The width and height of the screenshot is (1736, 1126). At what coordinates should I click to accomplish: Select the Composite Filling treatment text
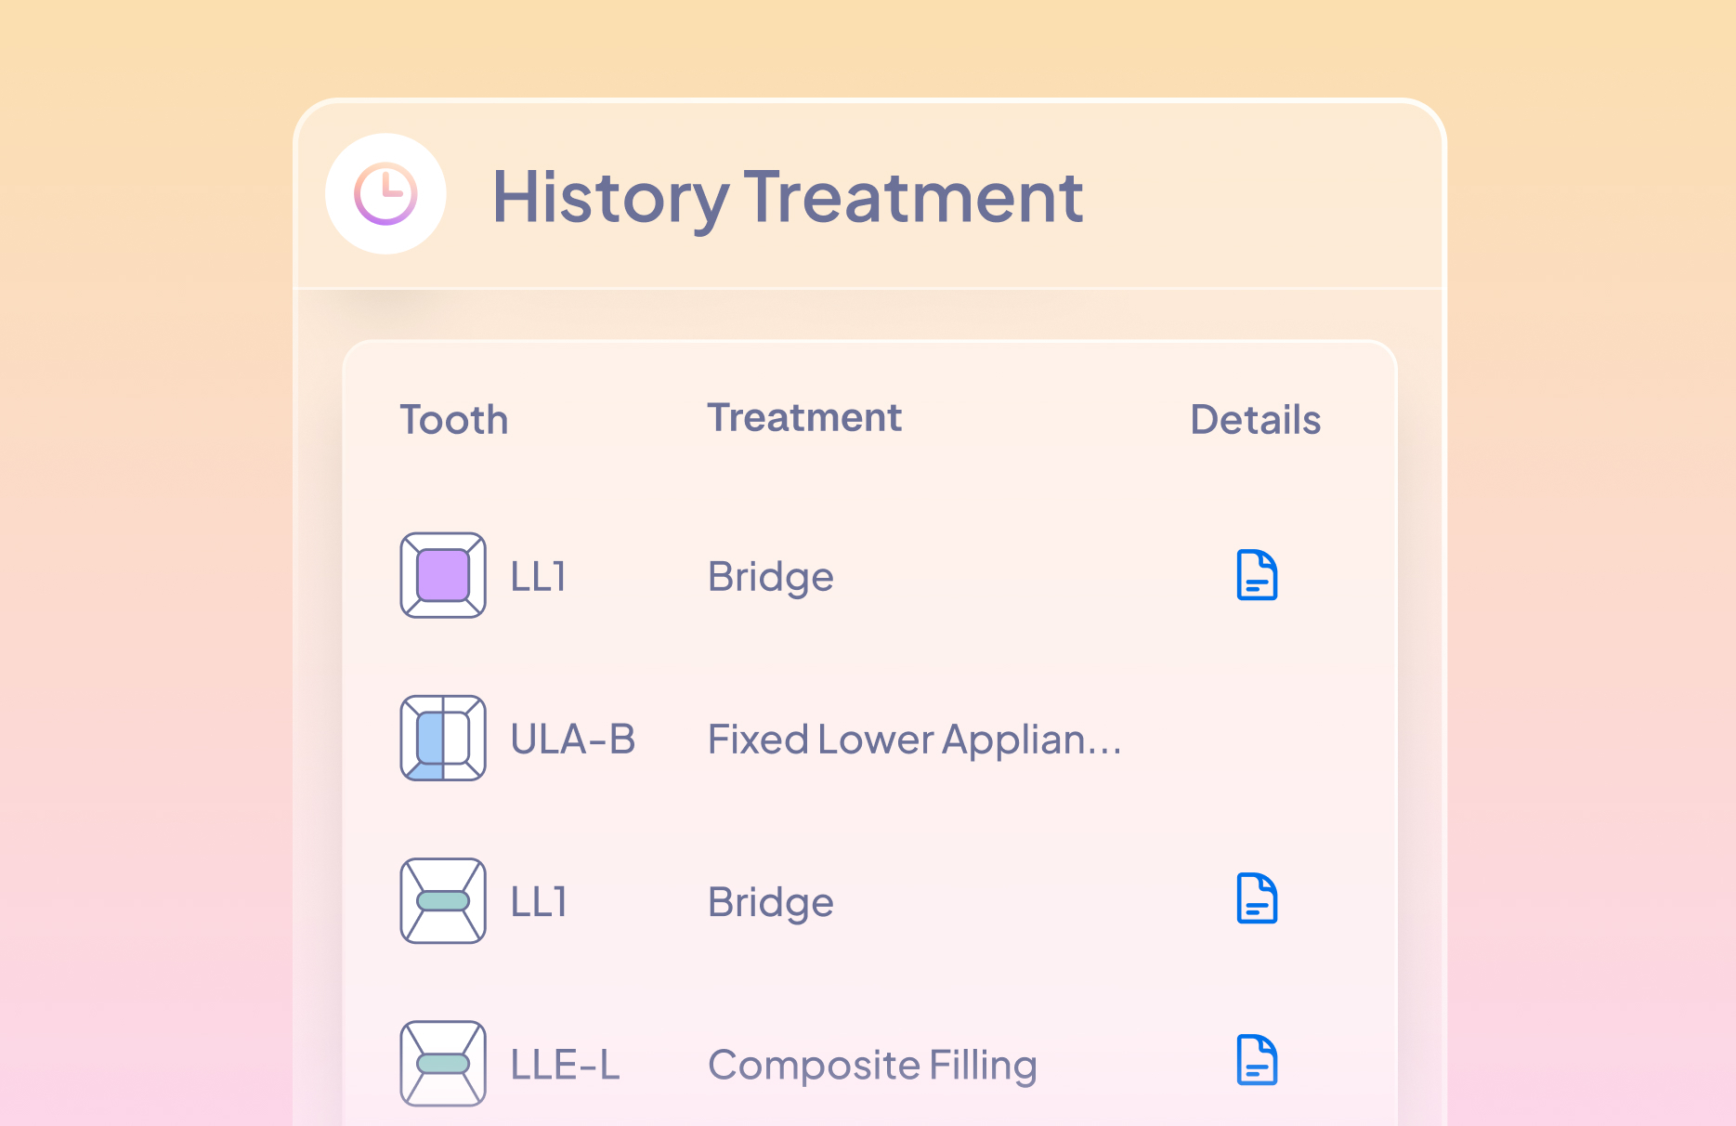(871, 1065)
